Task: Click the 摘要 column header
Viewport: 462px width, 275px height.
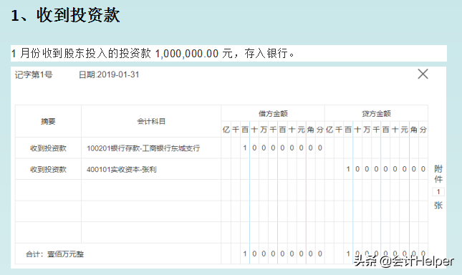Action: pos(48,121)
